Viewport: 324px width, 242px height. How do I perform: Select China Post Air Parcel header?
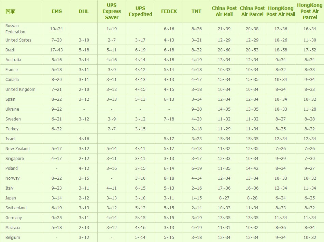click(x=252, y=11)
